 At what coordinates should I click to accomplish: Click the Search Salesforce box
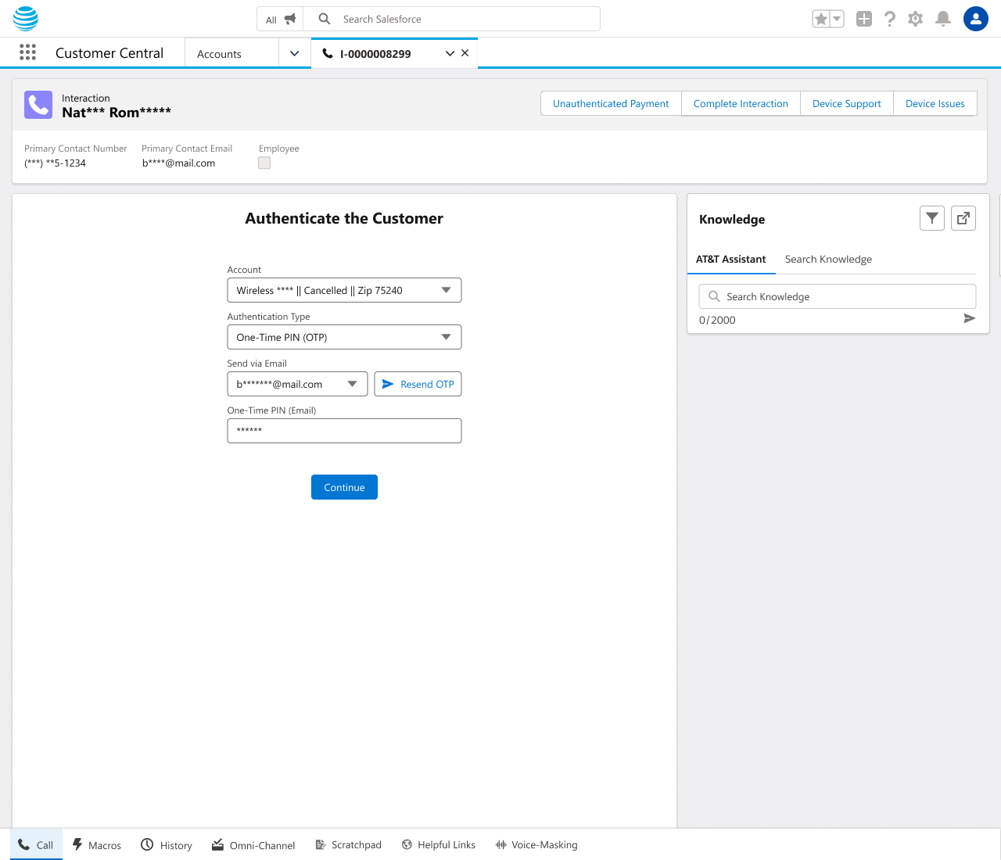click(x=452, y=19)
